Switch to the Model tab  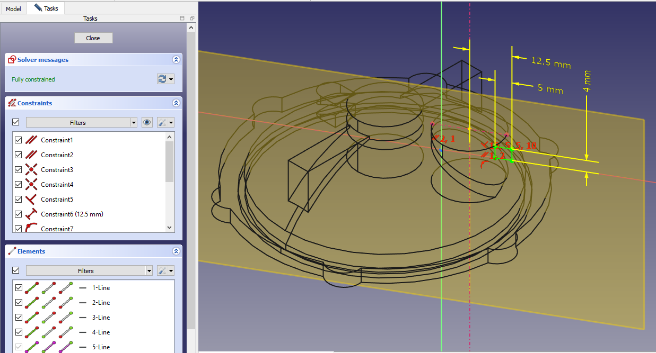point(13,9)
